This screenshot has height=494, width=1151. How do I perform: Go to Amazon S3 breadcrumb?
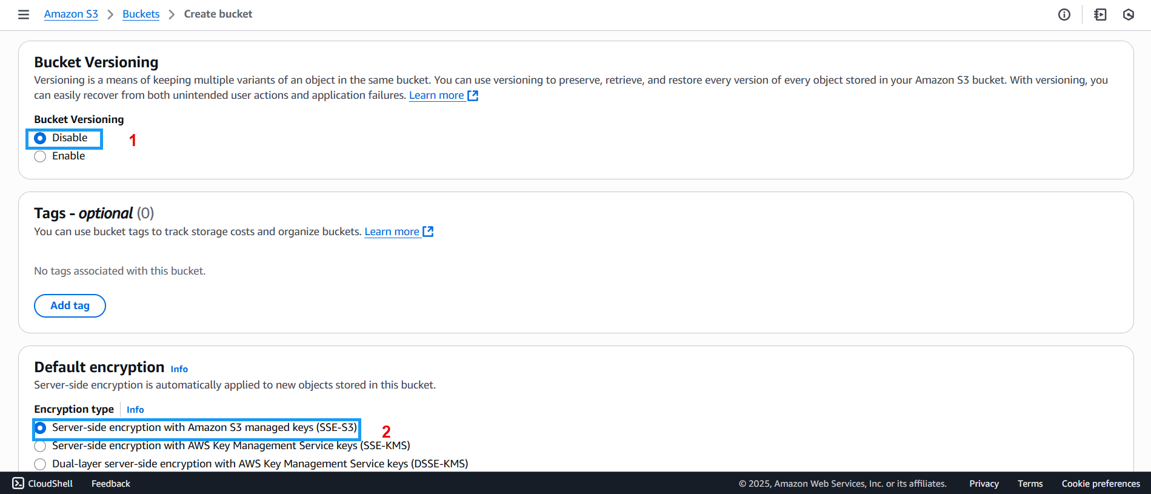click(x=71, y=14)
